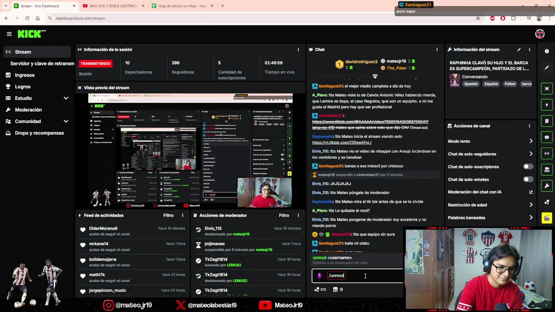The height and width of the screenshot is (312, 555).
Task: Toggle Chat de solo-emotes switch
Action: (x=528, y=179)
